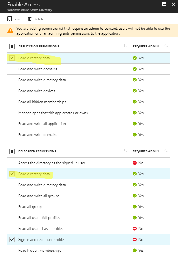Uncheck application Read directory data permission
The height and width of the screenshot is (267, 178).
(12, 58)
